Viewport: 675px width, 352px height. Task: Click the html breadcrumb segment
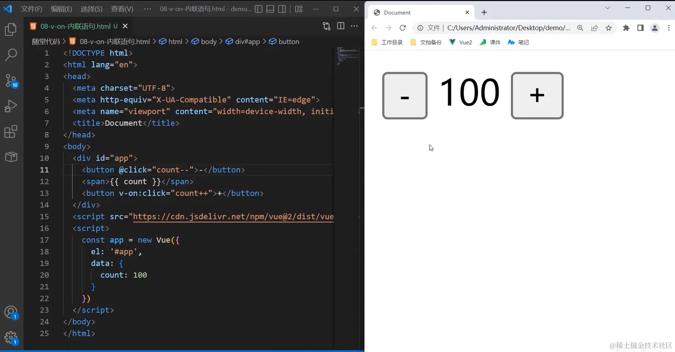pyautogui.click(x=171, y=41)
